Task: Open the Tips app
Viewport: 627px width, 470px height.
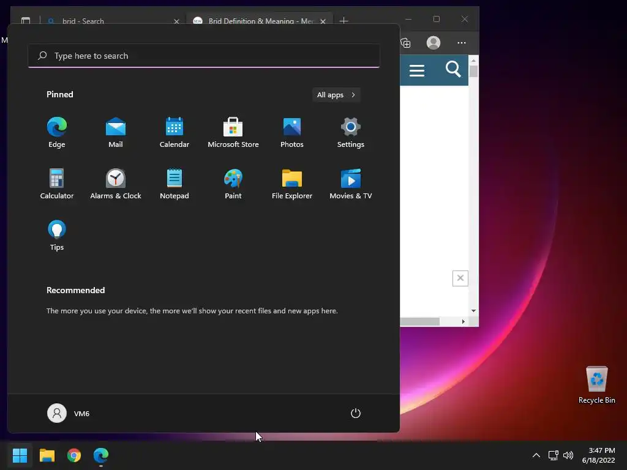Action: click(x=57, y=236)
